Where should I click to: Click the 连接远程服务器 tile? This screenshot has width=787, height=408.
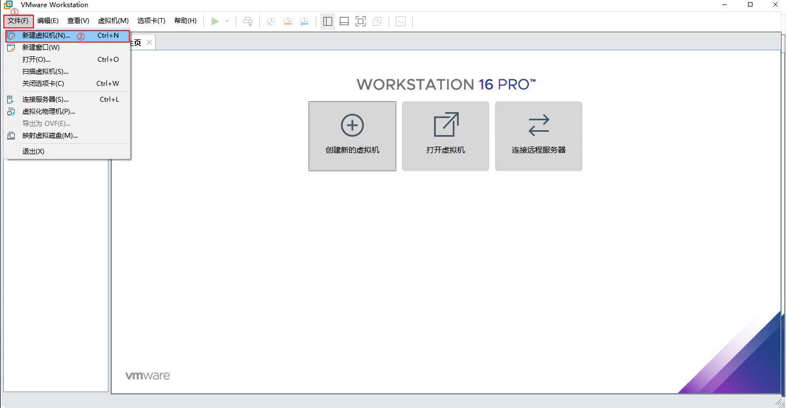point(539,136)
